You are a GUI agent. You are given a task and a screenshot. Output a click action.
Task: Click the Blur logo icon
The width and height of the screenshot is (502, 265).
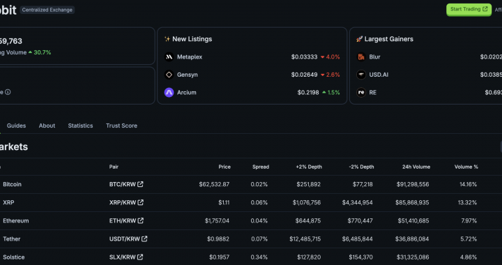(361, 57)
